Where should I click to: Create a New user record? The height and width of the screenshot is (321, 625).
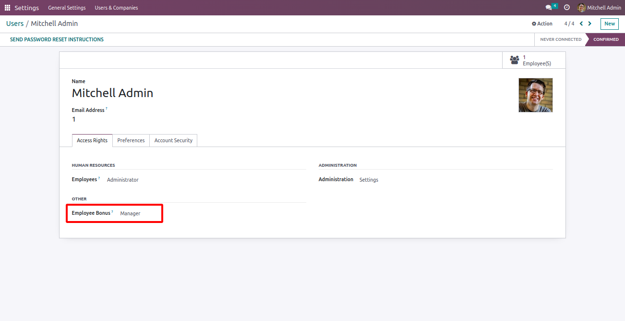(x=610, y=24)
